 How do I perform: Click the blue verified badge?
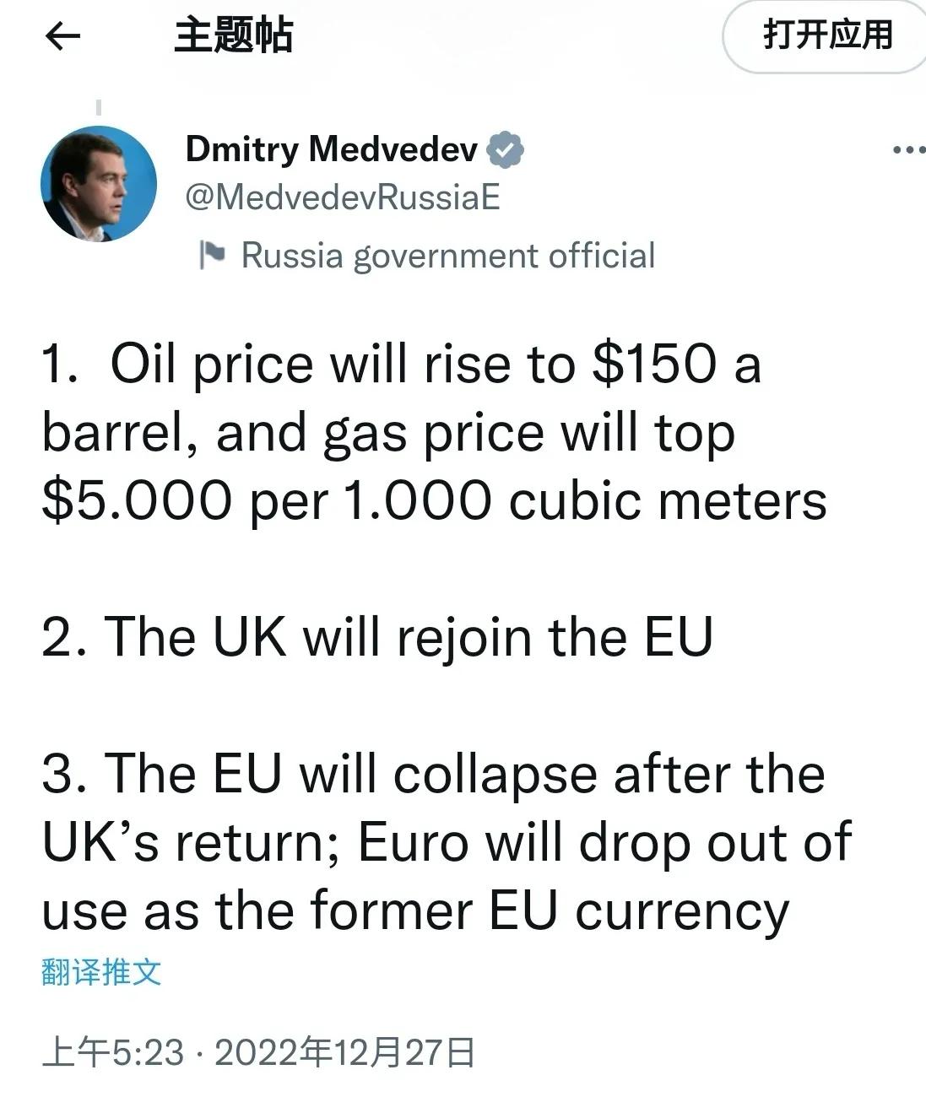[506, 150]
